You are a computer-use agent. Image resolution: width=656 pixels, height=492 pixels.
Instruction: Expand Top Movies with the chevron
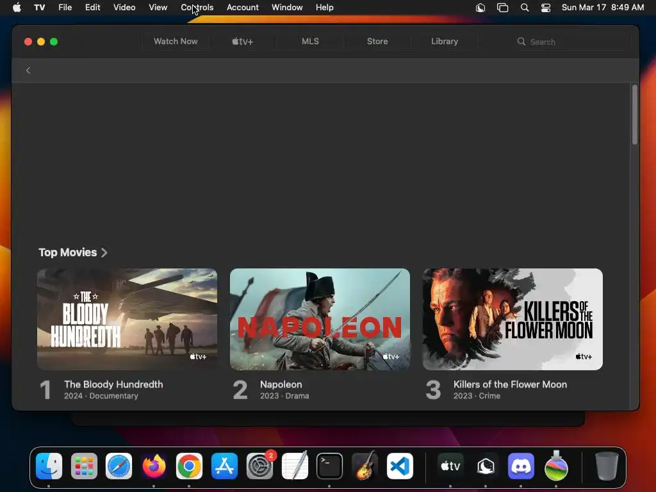tap(104, 252)
